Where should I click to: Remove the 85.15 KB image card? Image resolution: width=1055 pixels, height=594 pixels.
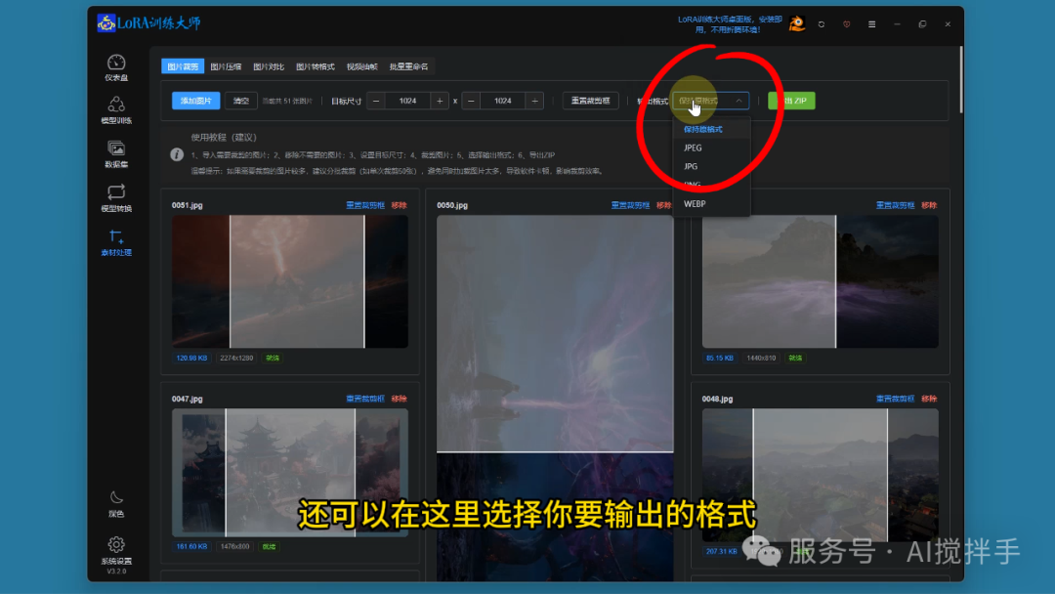(929, 205)
